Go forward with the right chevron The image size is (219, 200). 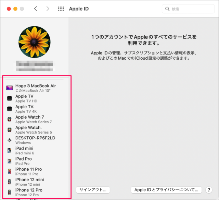coord(48,9)
